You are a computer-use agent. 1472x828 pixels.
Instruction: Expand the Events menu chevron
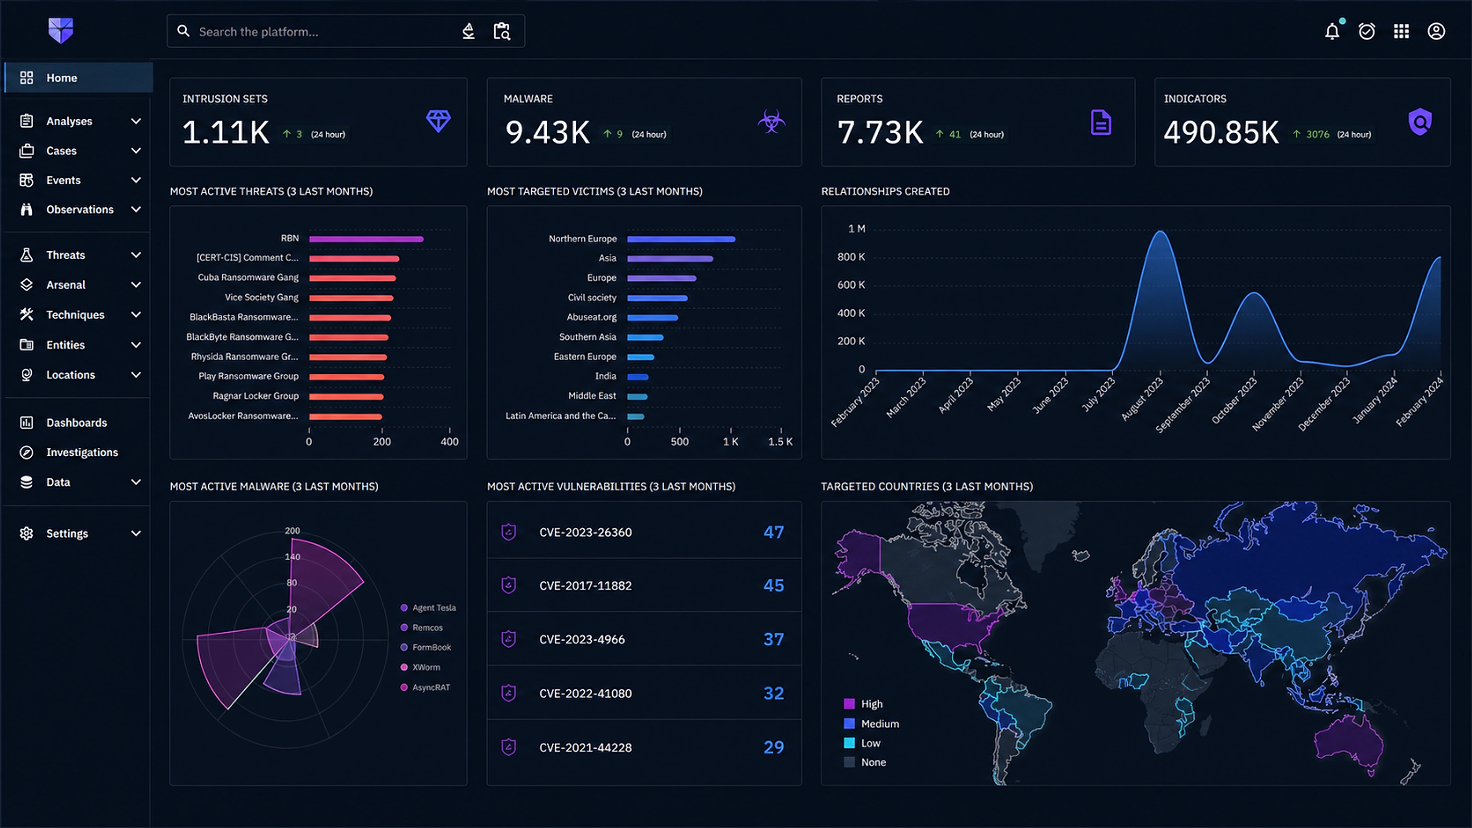coord(136,180)
